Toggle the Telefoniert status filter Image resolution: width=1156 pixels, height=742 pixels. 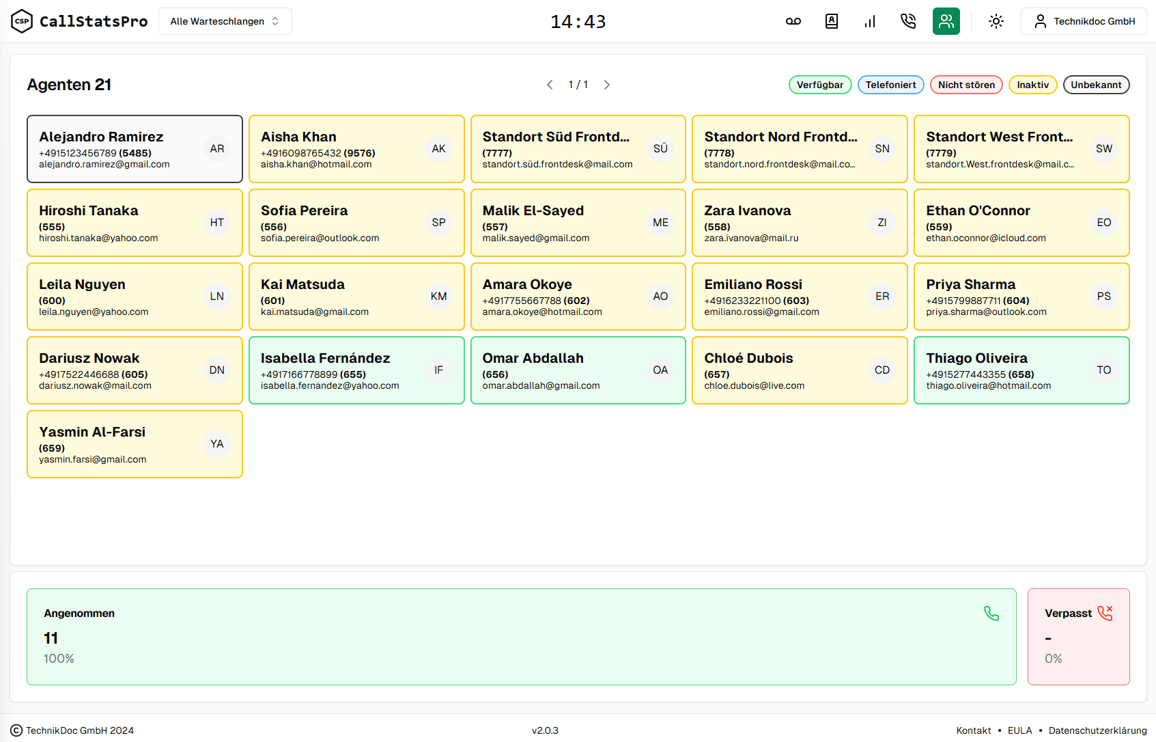point(890,85)
